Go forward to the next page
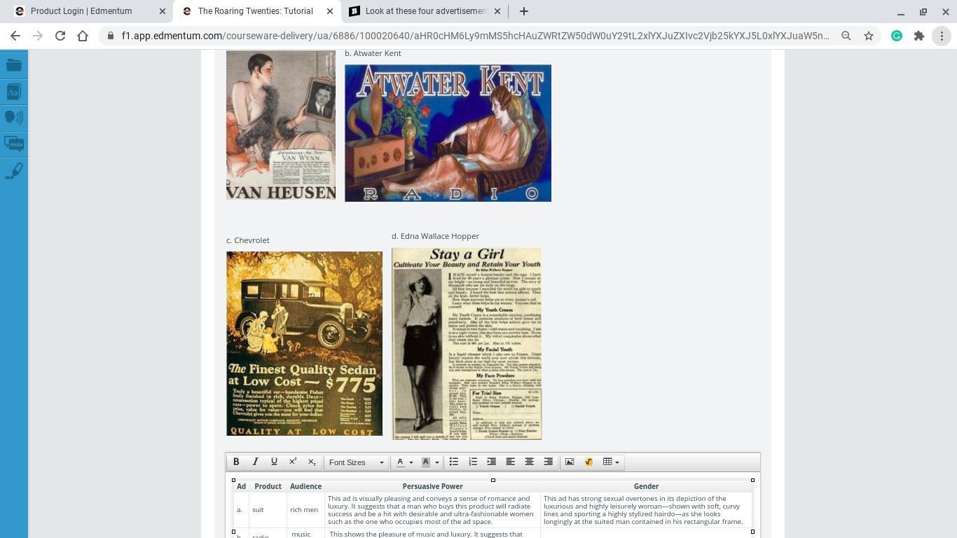957x538 pixels. tap(38, 36)
